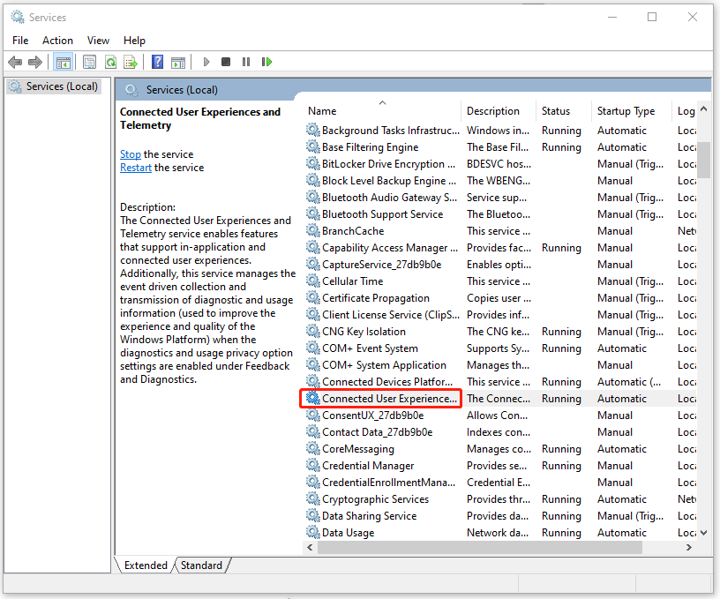720x599 pixels.
Task: Click the Back arrow toolbar icon
Action: pyautogui.click(x=15, y=62)
